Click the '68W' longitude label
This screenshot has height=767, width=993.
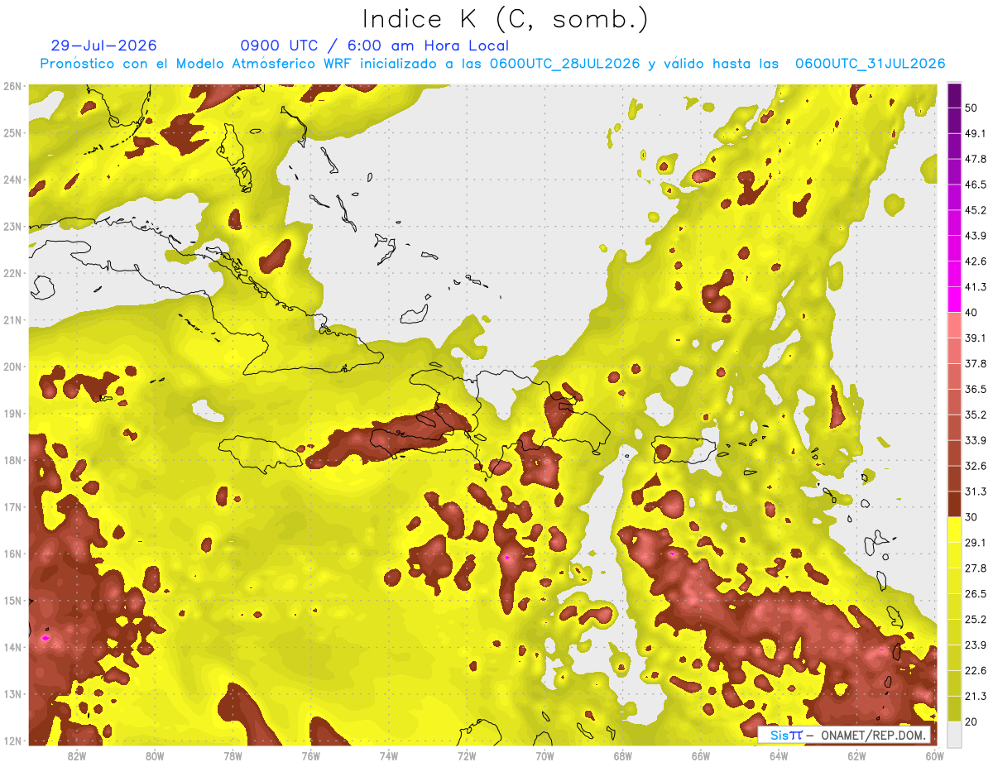pyautogui.click(x=623, y=756)
